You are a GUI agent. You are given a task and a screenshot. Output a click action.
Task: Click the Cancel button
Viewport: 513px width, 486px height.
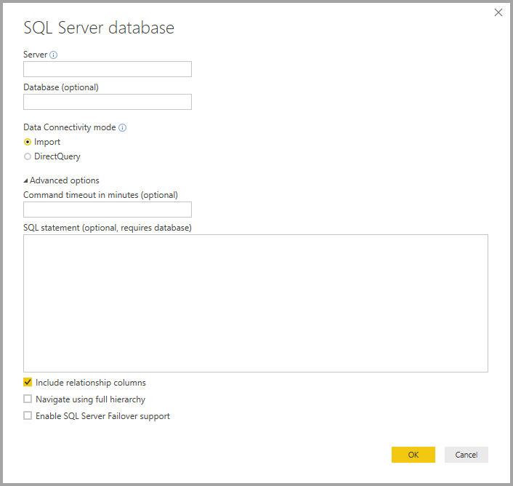pos(466,455)
